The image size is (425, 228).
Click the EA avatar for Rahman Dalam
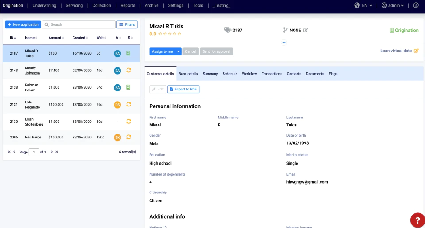click(x=117, y=87)
